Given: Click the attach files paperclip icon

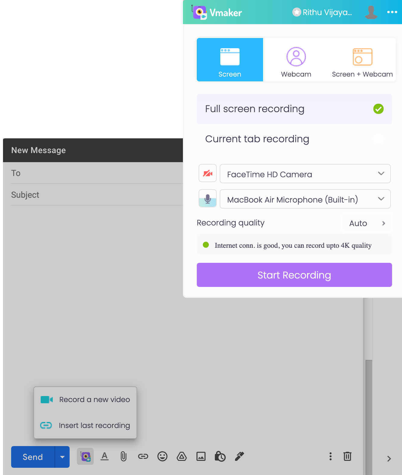Looking at the screenshot, I should coord(124,456).
